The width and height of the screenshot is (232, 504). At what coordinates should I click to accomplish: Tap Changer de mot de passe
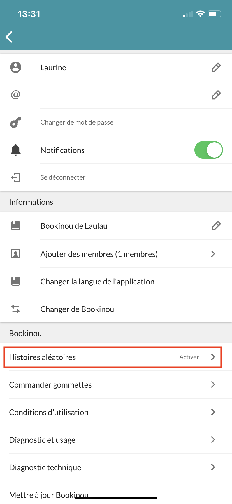[77, 122]
